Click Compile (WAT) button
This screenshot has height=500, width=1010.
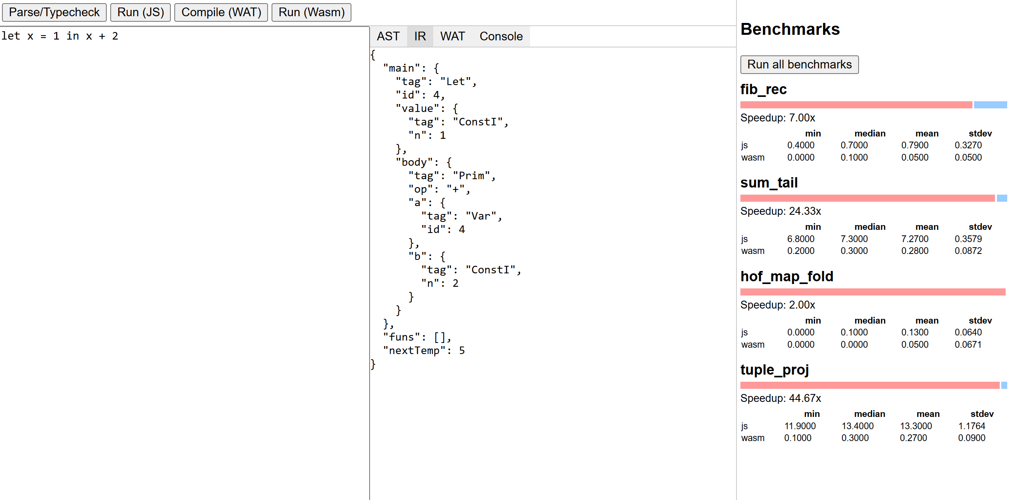coord(221,12)
